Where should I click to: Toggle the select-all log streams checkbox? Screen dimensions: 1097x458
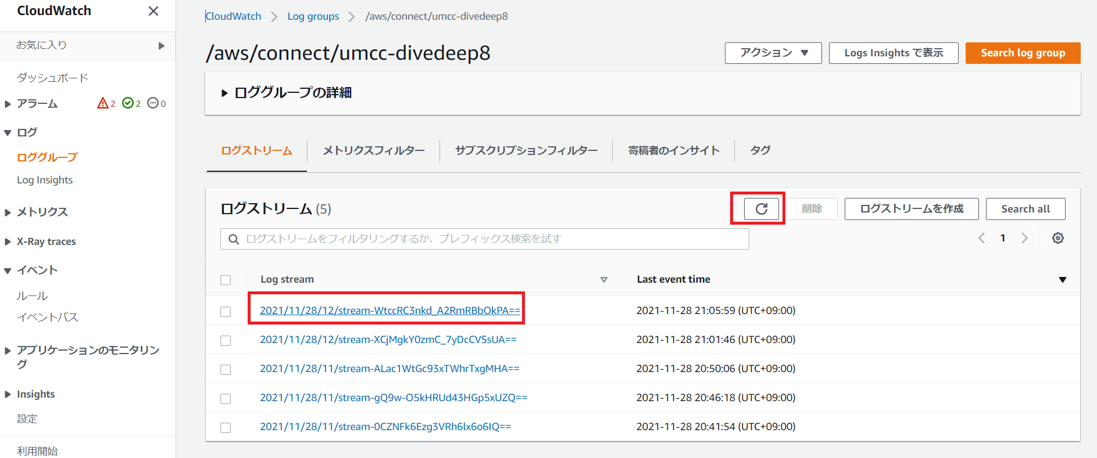(x=226, y=280)
